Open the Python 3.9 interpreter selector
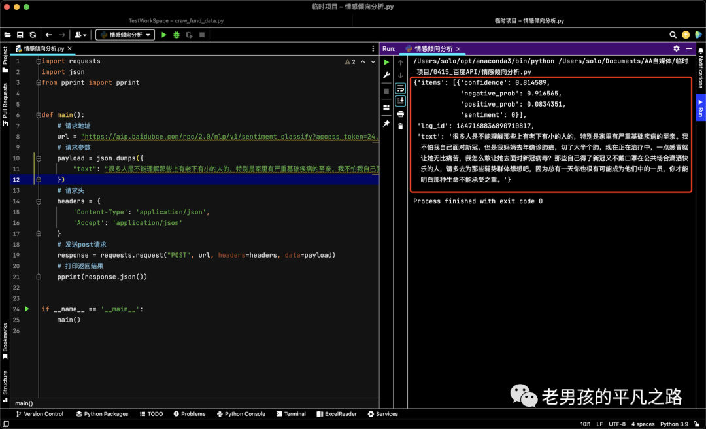Screen dimensions: 706x429 674,424
